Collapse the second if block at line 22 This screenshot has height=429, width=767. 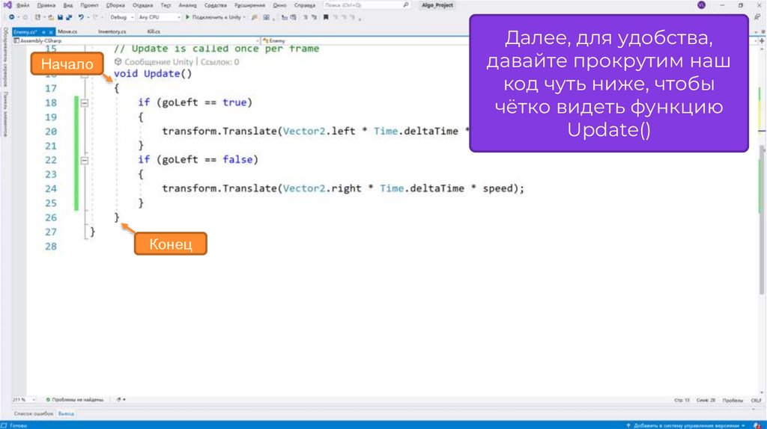pos(84,160)
